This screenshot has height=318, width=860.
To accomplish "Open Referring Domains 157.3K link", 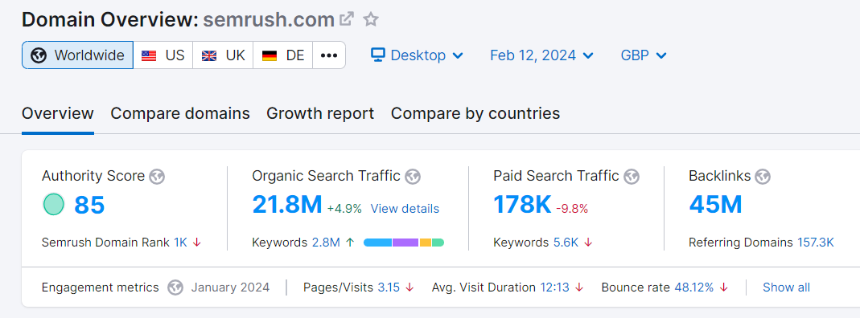I will tap(815, 243).
